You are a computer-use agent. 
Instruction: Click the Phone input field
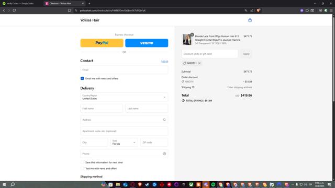click(124, 154)
